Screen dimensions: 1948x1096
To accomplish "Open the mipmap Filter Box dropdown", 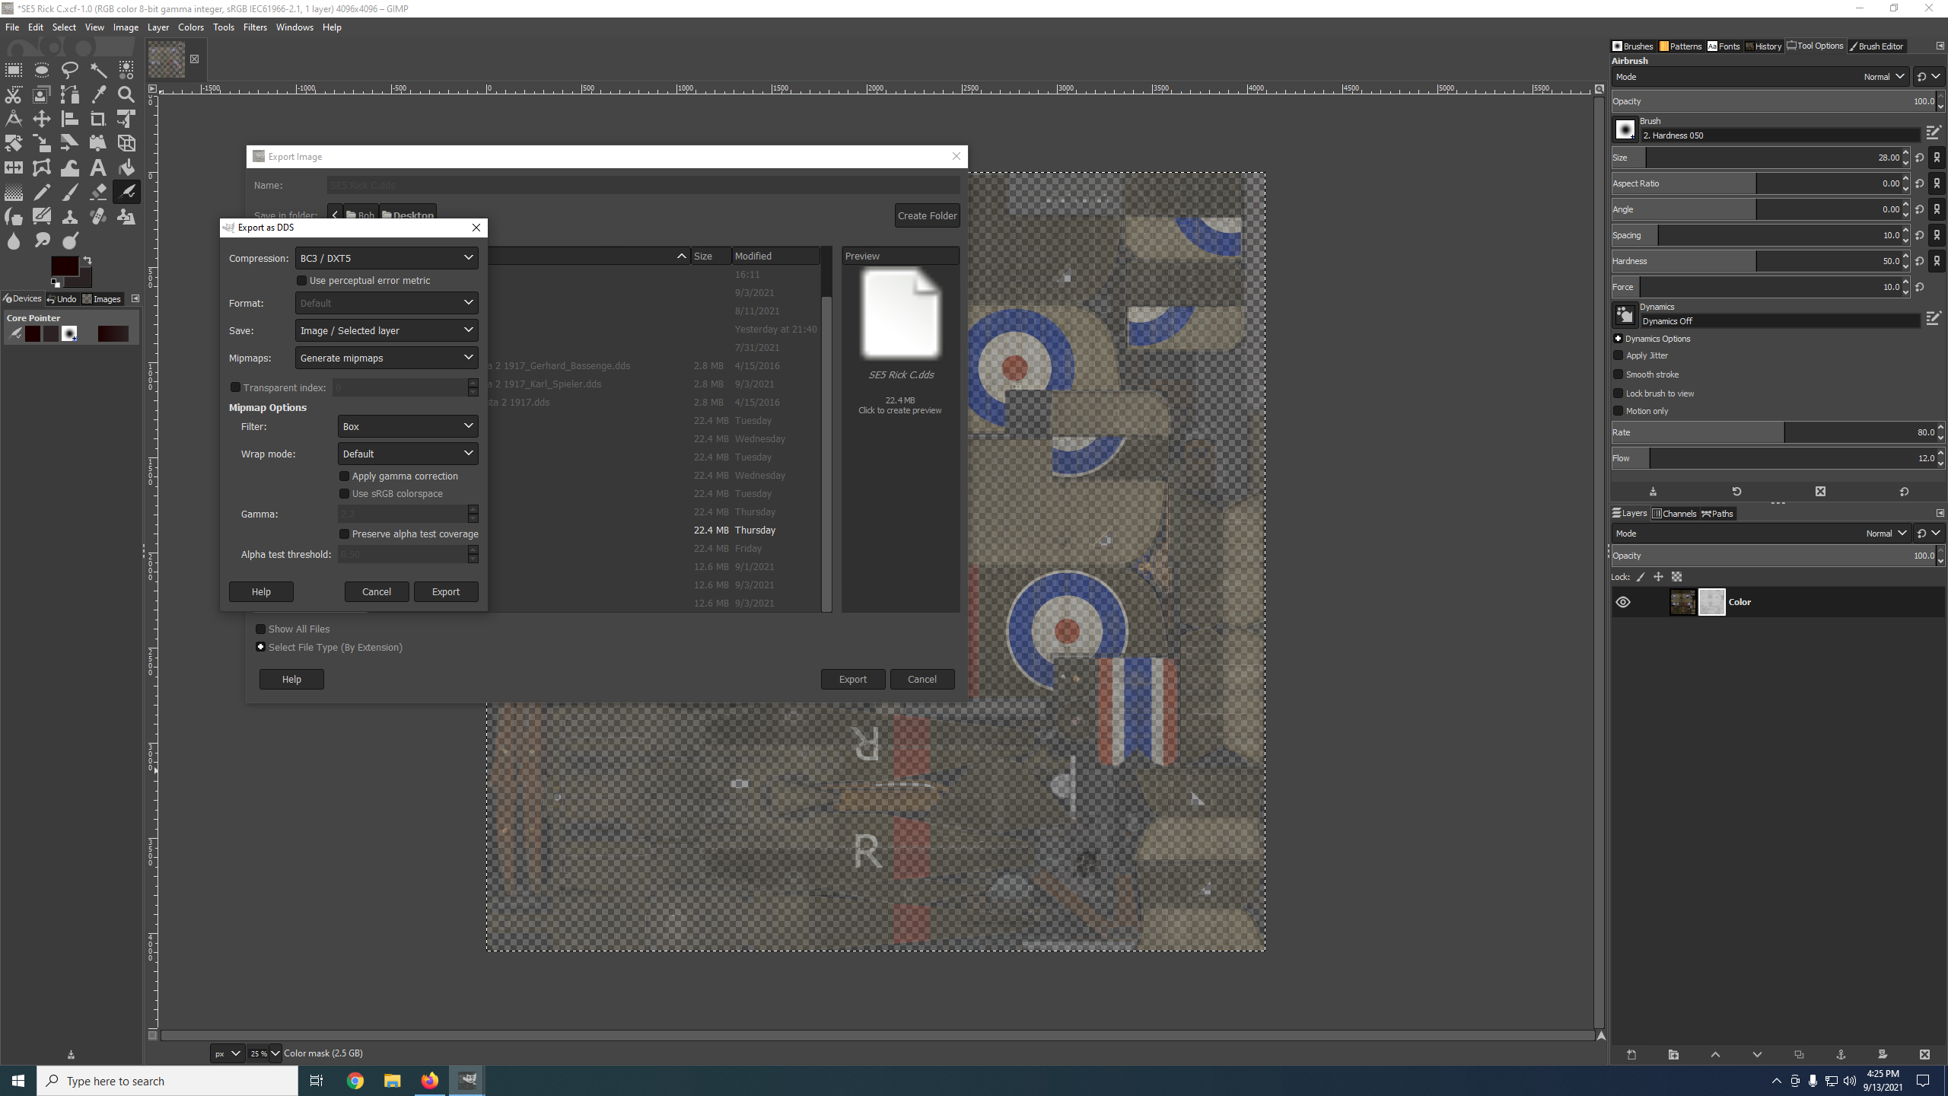I will coord(408,426).
